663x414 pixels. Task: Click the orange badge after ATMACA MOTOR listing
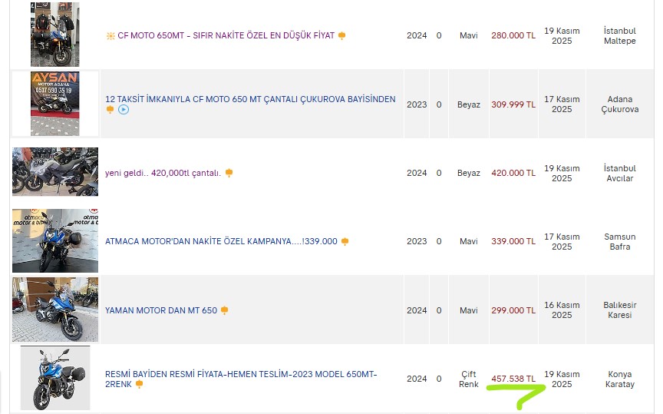345,241
